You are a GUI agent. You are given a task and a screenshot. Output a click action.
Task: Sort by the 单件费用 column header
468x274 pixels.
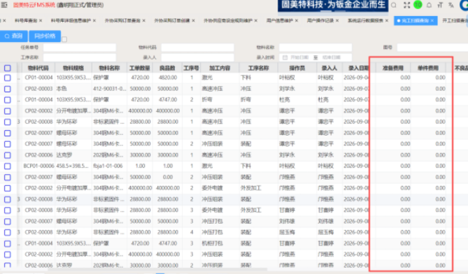click(x=428, y=68)
